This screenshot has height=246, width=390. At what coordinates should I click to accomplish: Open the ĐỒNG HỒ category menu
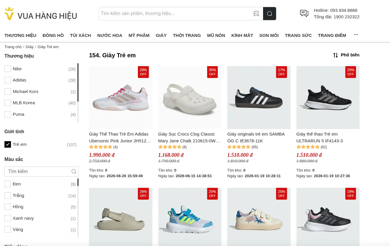[53, 35]
